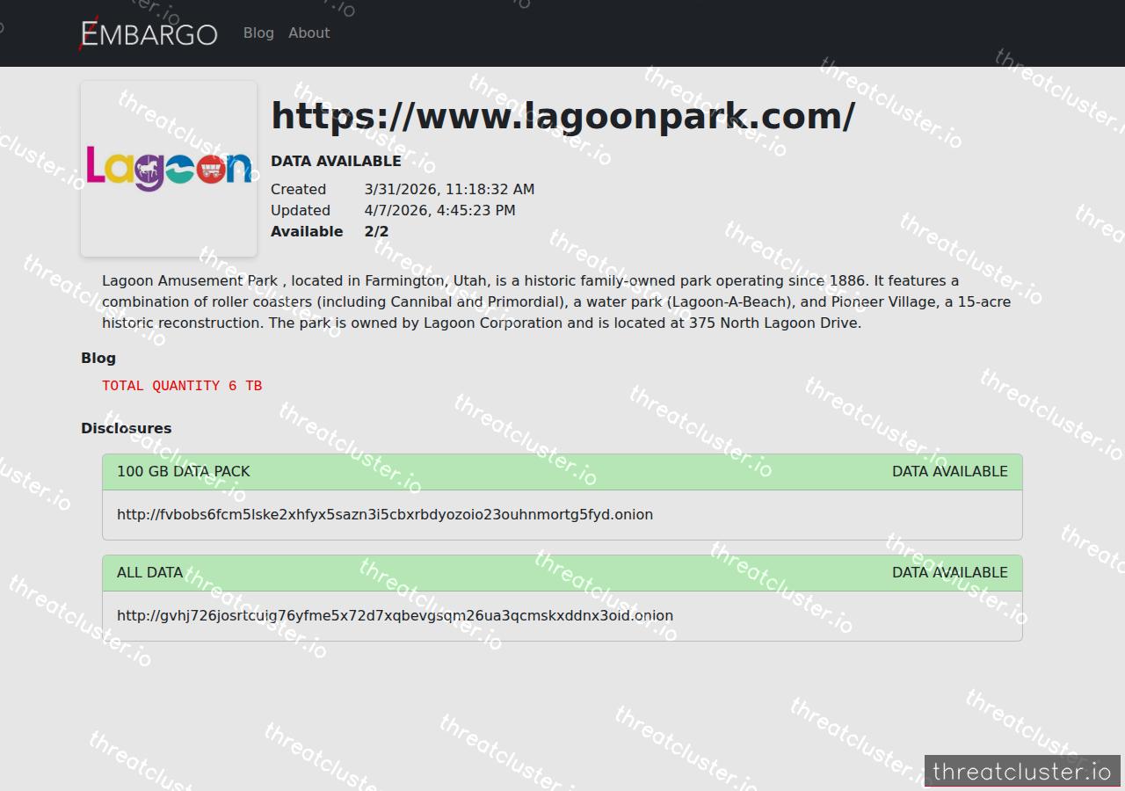Click the Blog section heading below description

coord(98,359)
